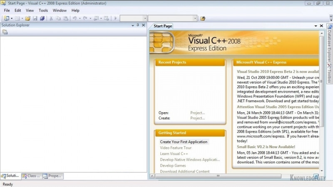Click the Save floppy disk icon
Image resolution: width=333 pixels, height=187 pixels.
point(35,18)
